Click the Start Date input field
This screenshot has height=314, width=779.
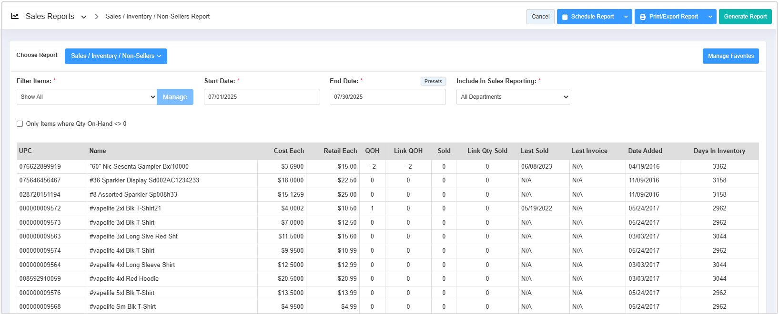tap(262, 97)
